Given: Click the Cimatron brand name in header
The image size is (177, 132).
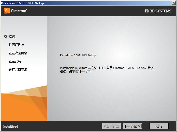Looking at the screenshot, I should point(19,11).
